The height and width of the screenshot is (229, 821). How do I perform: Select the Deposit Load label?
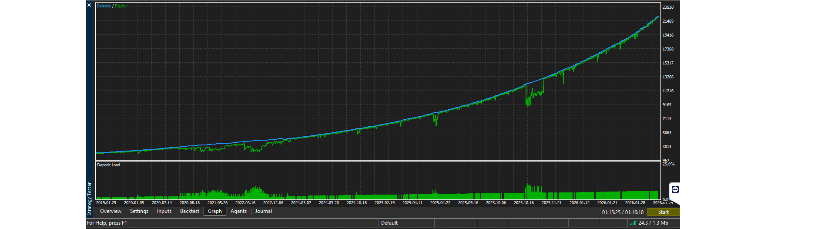(x=108, y=165)
